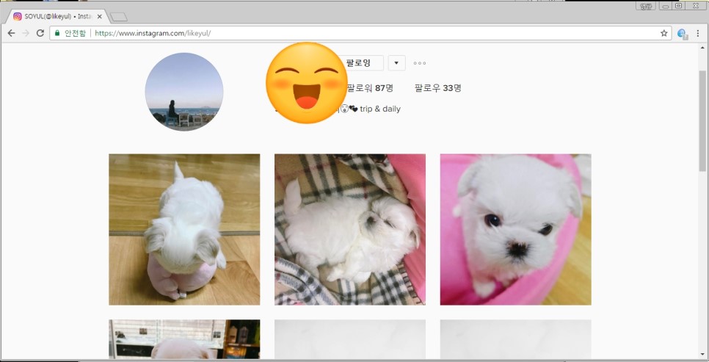Screen dimensions: 709x362
Task: Click the vertical scrollbar thumb
Action: [702, 120]
